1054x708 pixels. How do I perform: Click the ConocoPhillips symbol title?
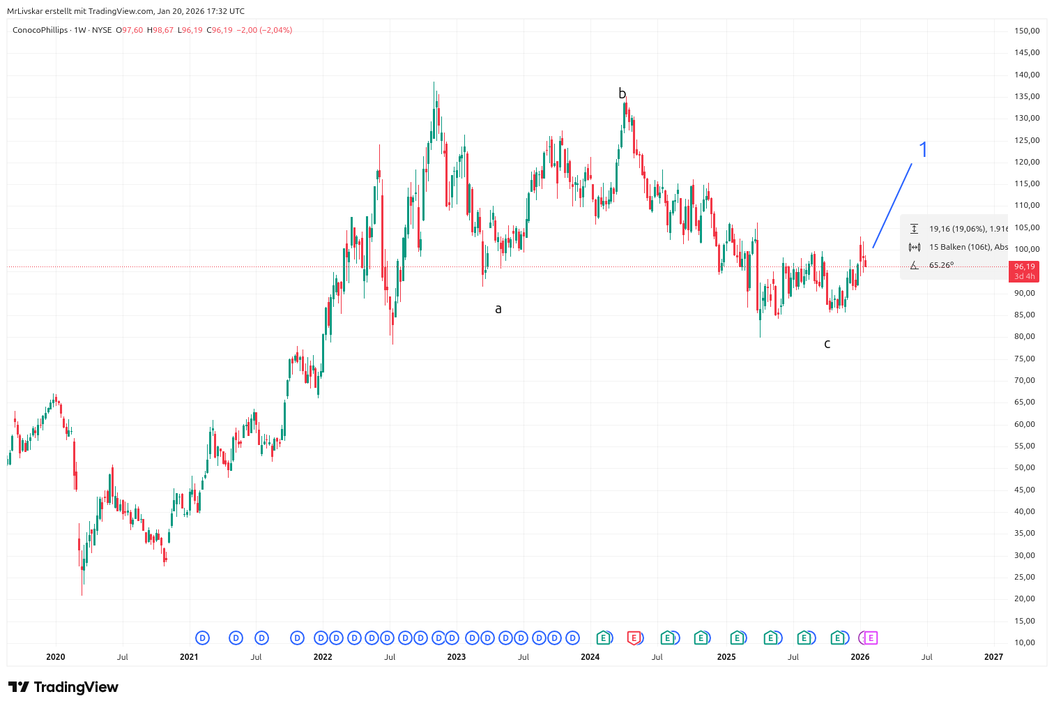click(x=40, y=30)
